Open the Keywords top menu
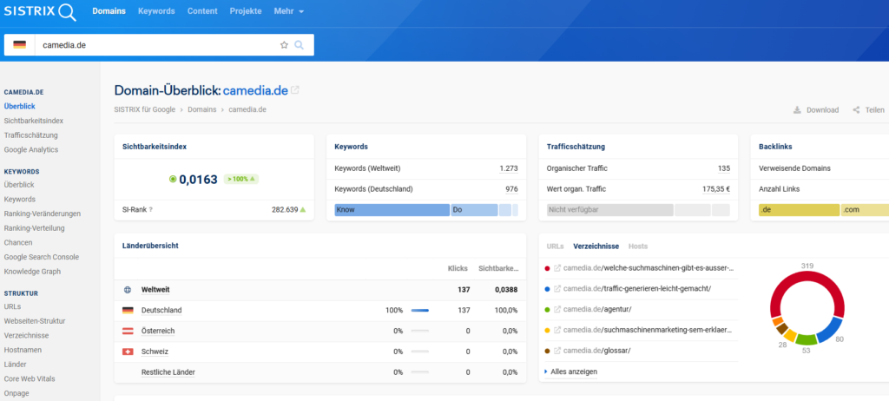 [x=156, y=11]
